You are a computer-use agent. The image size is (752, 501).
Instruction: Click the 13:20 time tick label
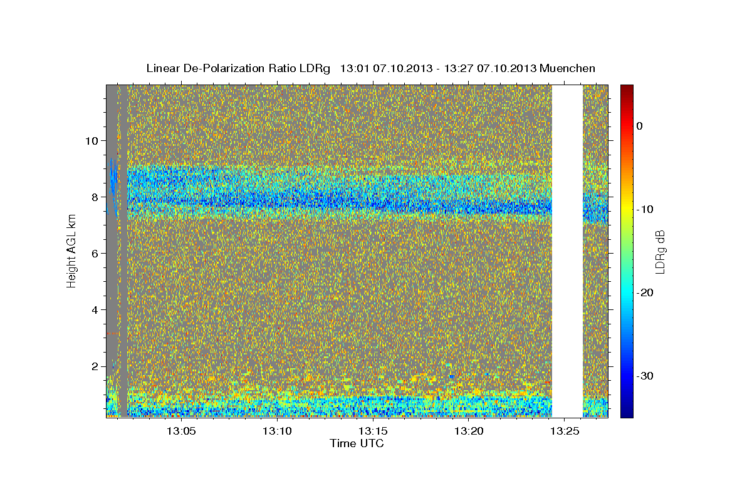pos(469,431)
